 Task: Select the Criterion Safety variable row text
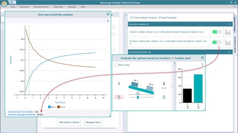[167, 32]
